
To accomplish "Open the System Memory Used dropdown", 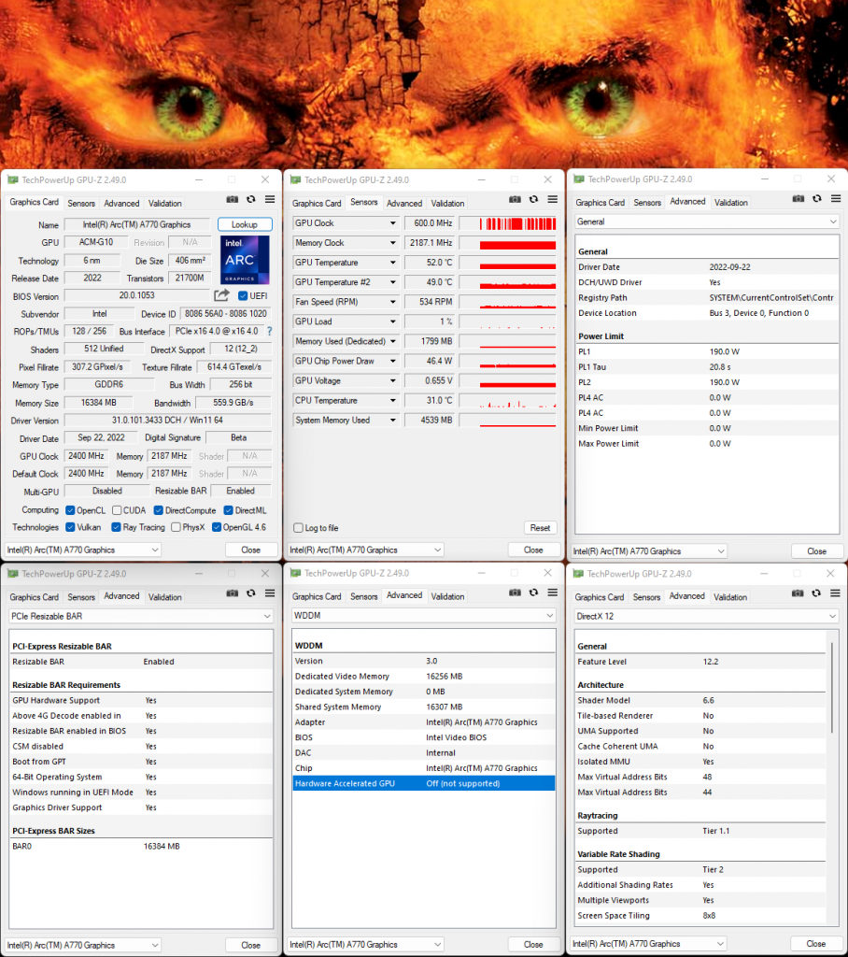I will [393, 421].
